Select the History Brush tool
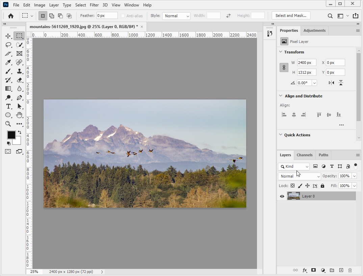Screen dimensions: 363x276 point(8,80)
